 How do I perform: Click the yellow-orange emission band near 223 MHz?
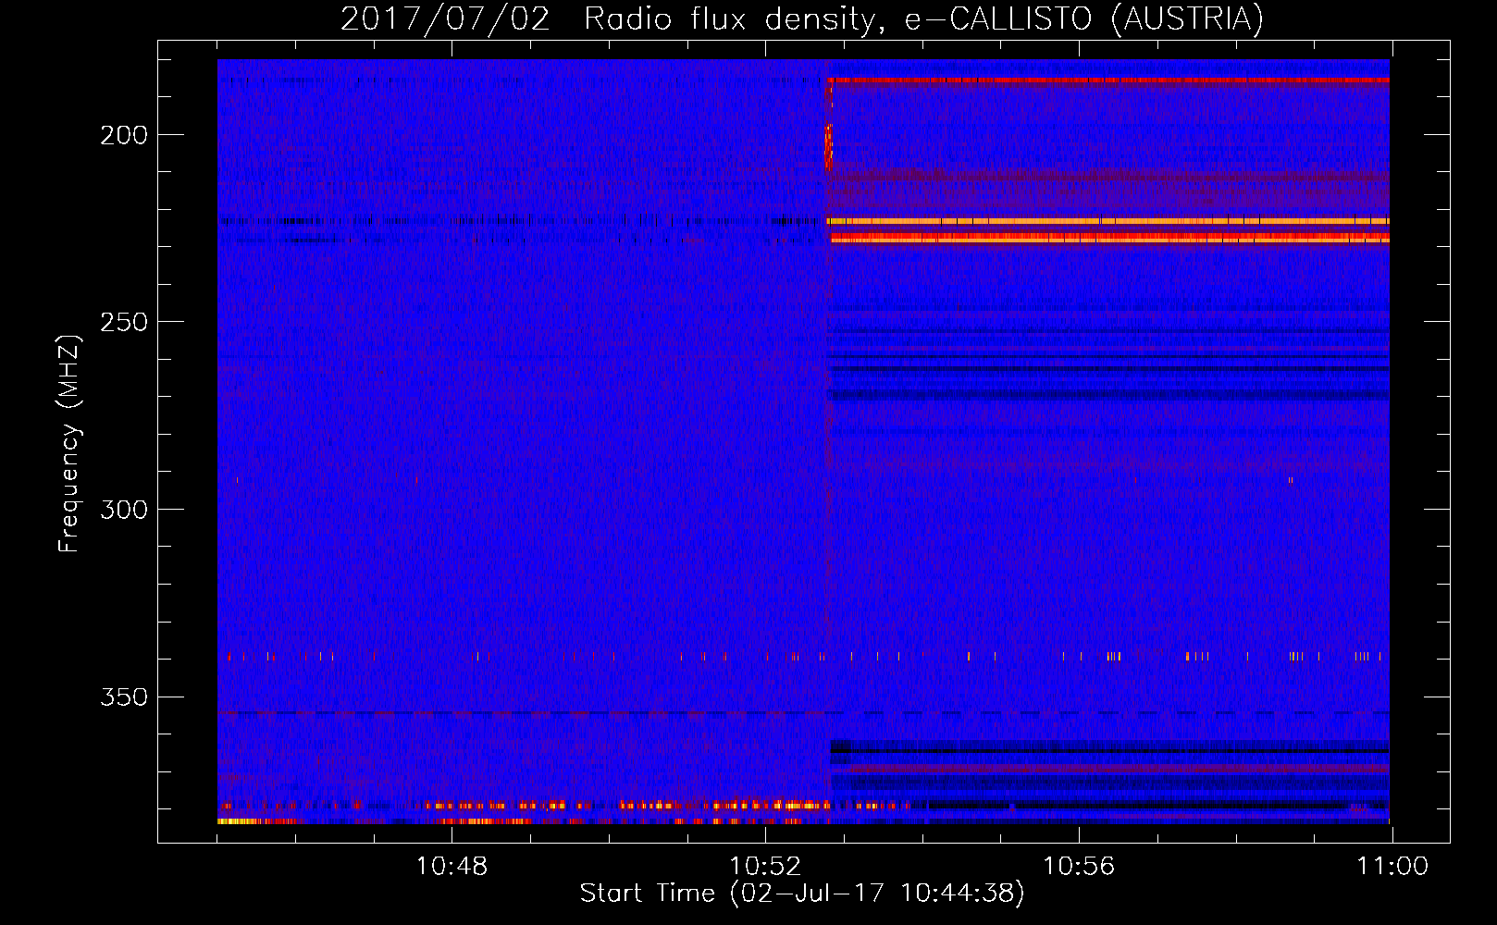tap(1108, 221)
